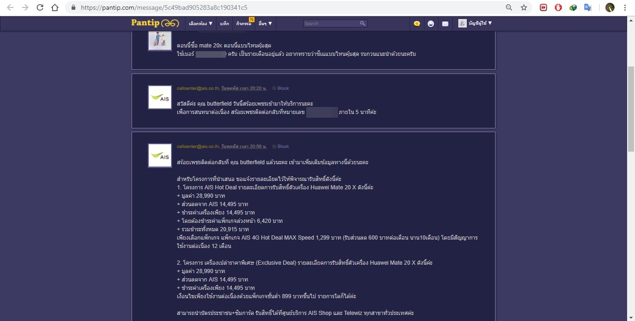Screen dimensions: 635x321
Task: Open the white smiley face icon
Action: pos(431,23)
